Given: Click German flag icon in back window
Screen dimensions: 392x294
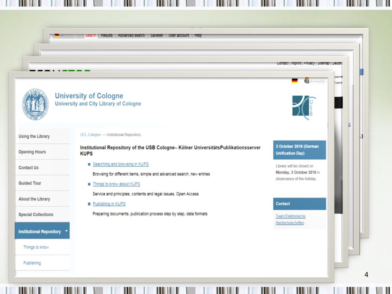Looking at the screenshot, I should (57, 35).
